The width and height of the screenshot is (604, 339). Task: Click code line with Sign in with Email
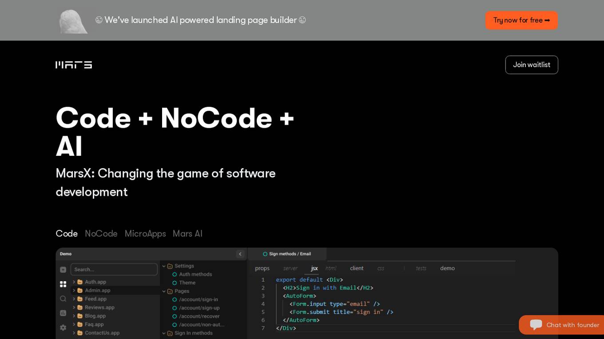pos(328,288)
